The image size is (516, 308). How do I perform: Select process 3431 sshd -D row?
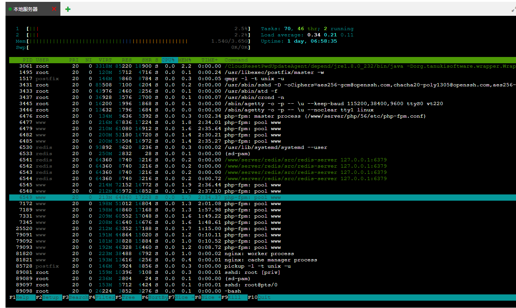pyautogui.click(x=262, y=85)
